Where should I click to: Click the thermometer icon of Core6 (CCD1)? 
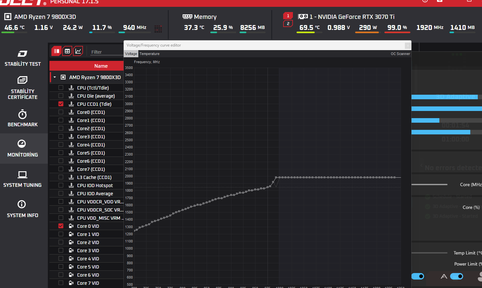click(71, 161)
